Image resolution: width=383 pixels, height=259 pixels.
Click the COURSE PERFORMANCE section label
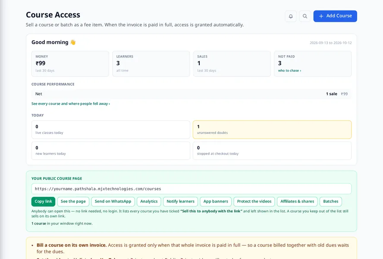point(53,84)
